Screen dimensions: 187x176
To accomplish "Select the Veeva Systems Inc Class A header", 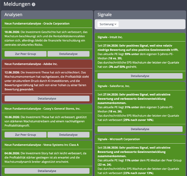I will (47, 145).
